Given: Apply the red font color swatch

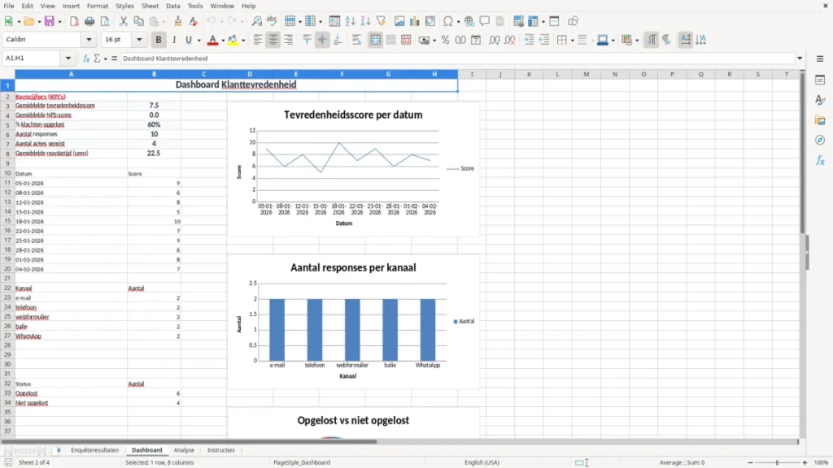Looking at the screenshot, I should click(x=212, y=40).
